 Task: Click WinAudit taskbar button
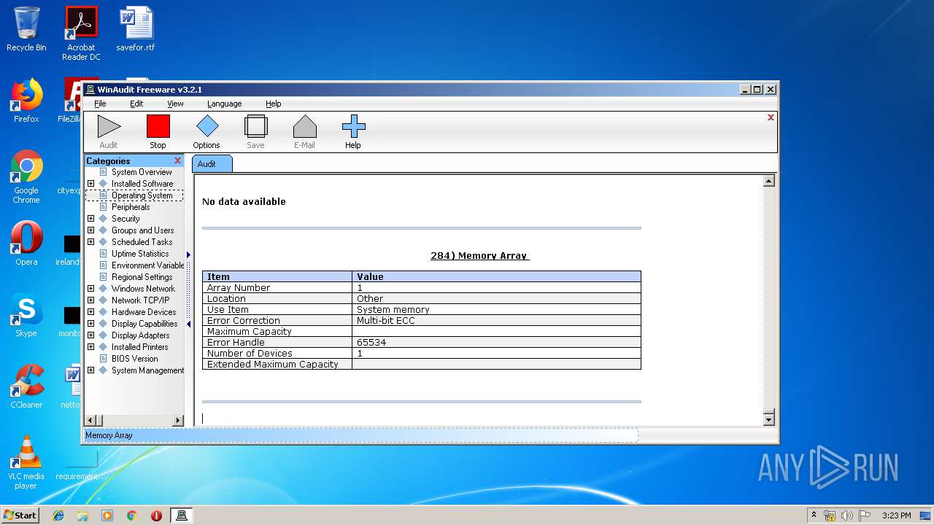point(182,516)
